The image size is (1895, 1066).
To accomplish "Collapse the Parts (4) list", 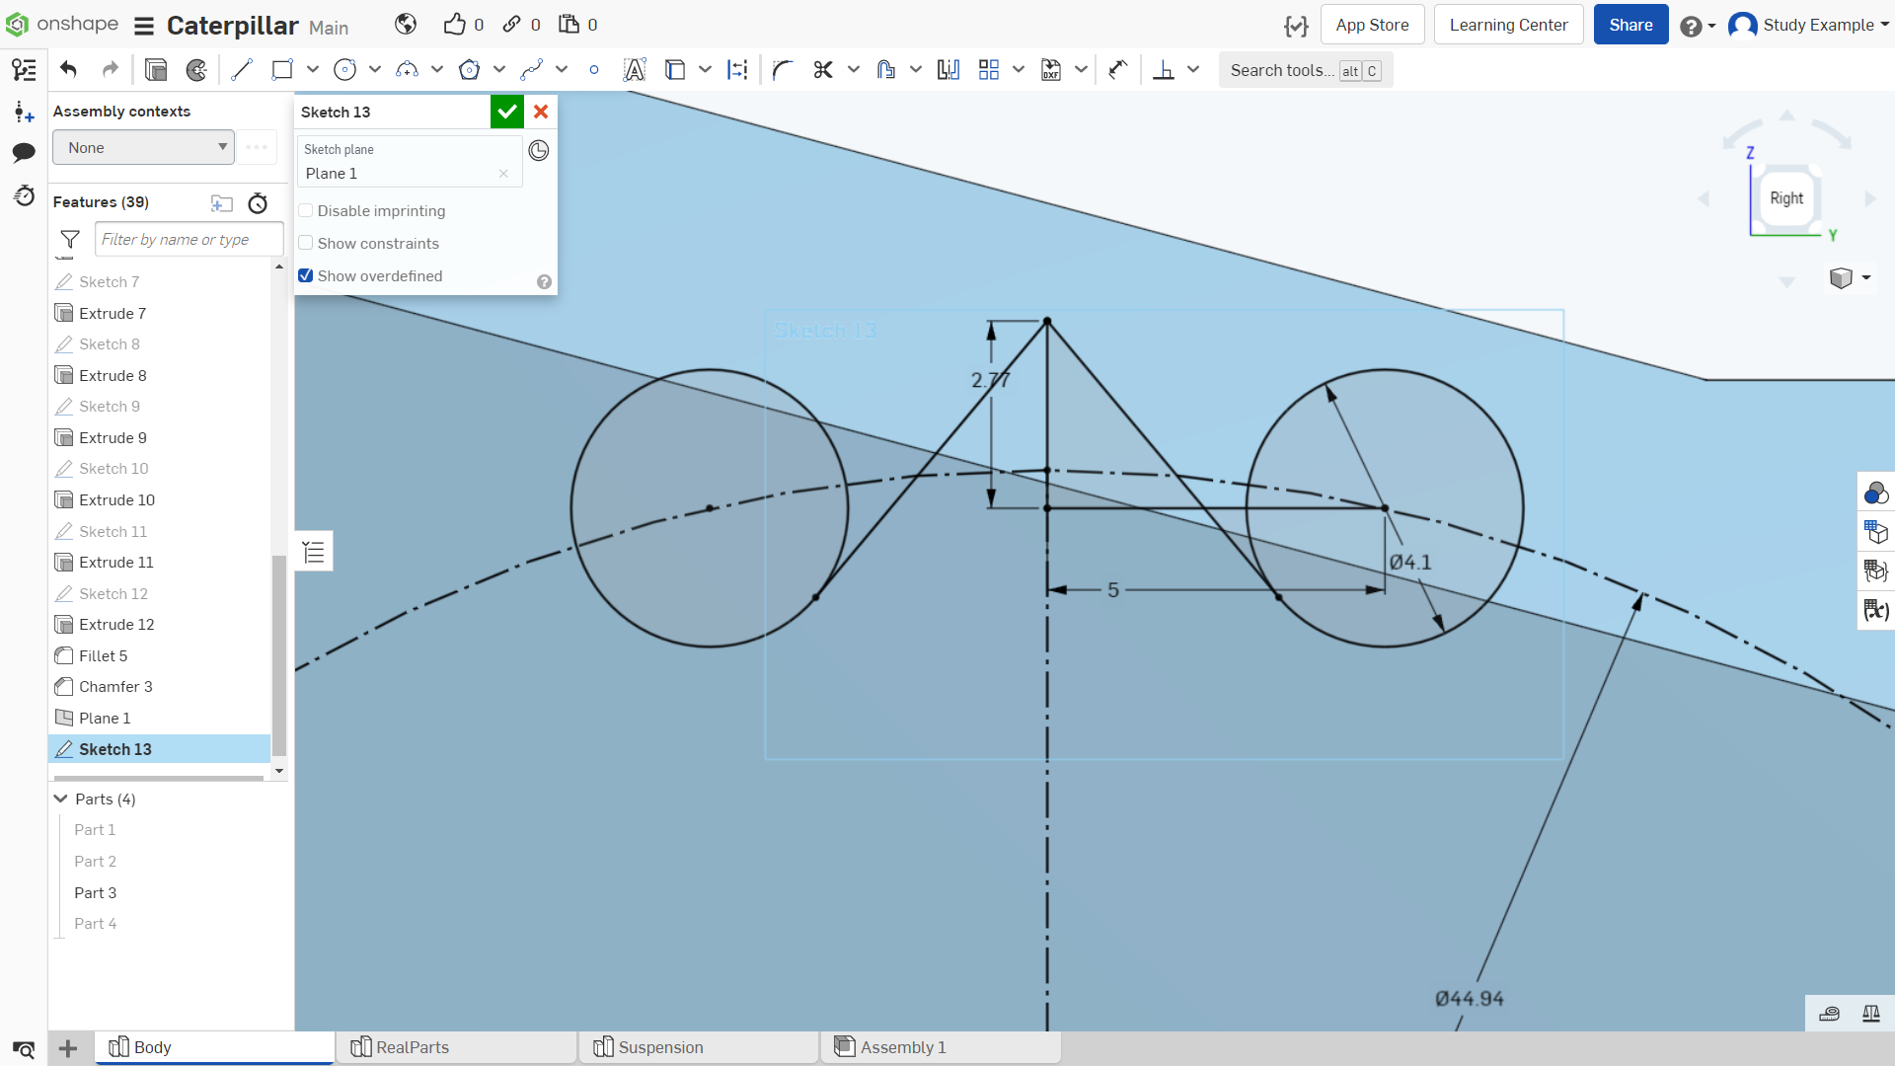I will click(x=61, y=799).
